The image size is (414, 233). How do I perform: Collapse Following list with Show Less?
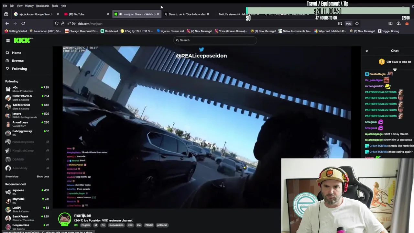coord(43,176)
